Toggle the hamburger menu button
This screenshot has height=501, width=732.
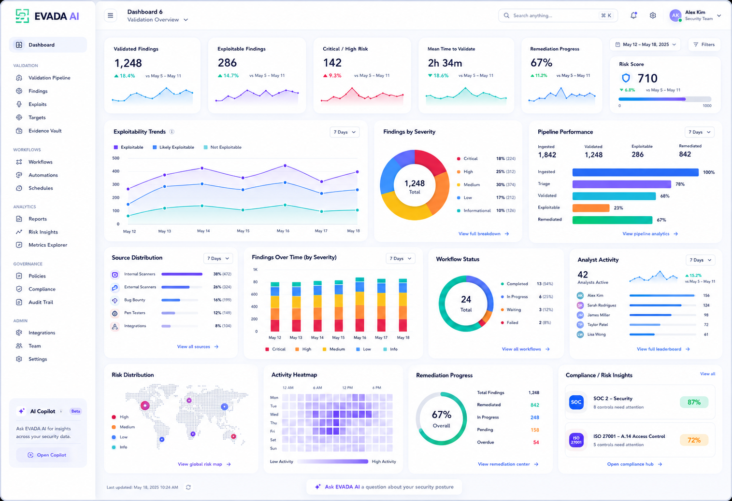coord(111,15)
